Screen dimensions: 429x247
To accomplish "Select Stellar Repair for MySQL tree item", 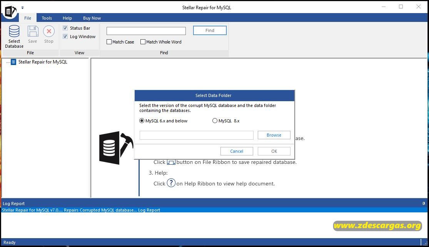I will coord(43,62).
